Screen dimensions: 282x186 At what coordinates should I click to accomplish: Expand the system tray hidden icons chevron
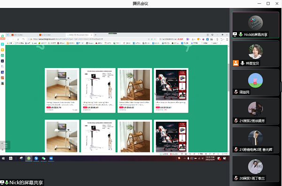(185, 158)
